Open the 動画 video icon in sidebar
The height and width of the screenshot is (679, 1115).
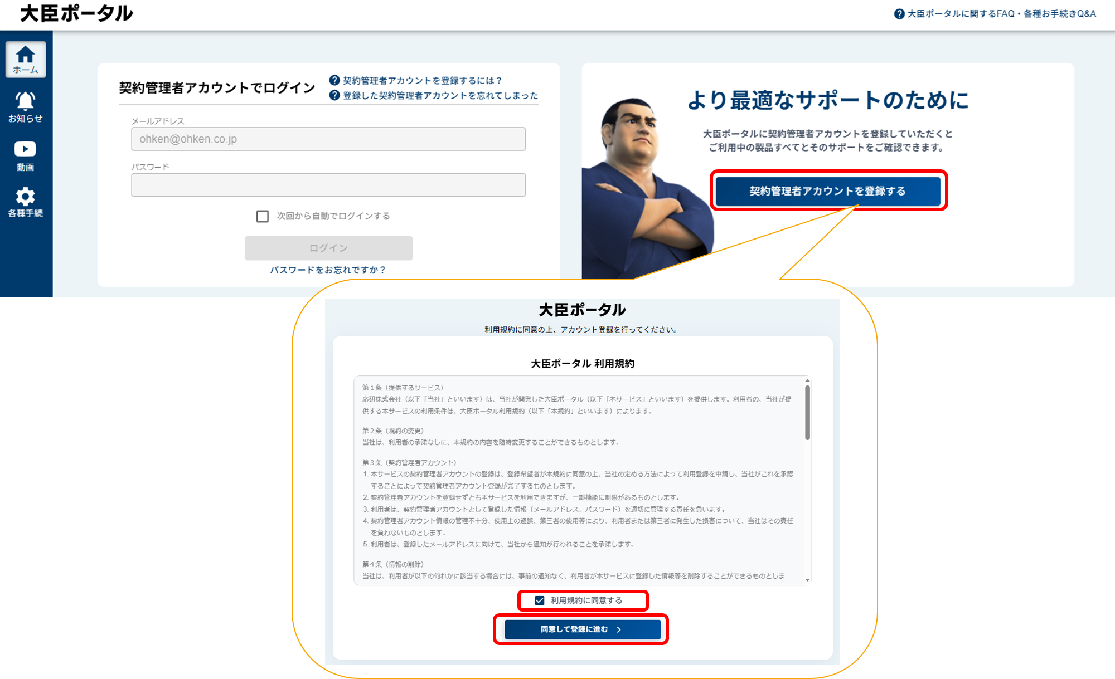[26, 155]
